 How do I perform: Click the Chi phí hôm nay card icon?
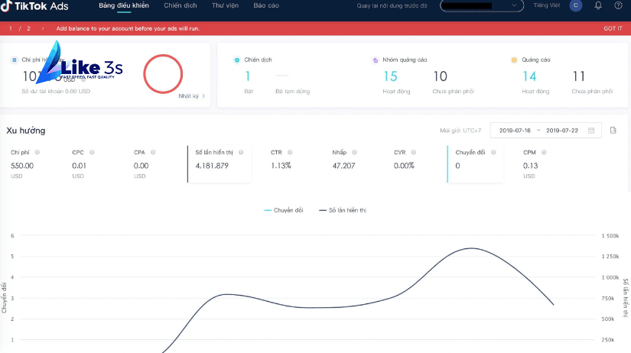pos(14,60)
